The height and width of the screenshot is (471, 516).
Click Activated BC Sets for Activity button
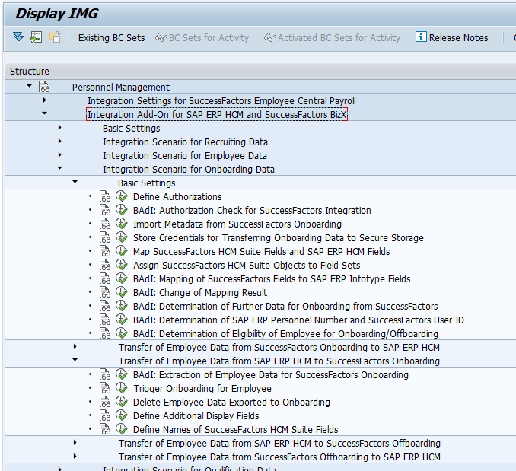coord(332,38)
